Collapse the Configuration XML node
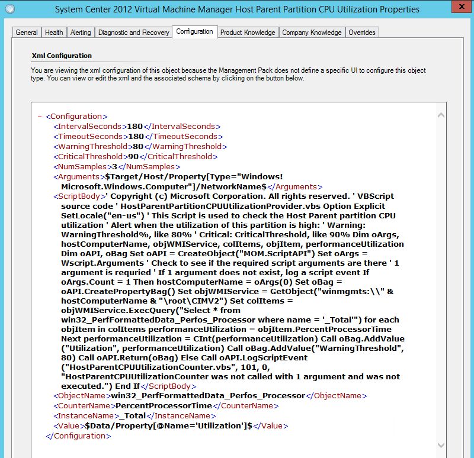Screen dimensions: 474x458 point(40,117)
